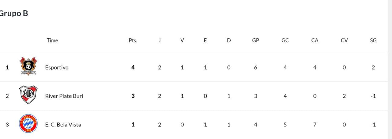392x139 pixels.
Task: Click River Plate Buri's 3 points
Action: pyautogui.click(x=133, y=96)
